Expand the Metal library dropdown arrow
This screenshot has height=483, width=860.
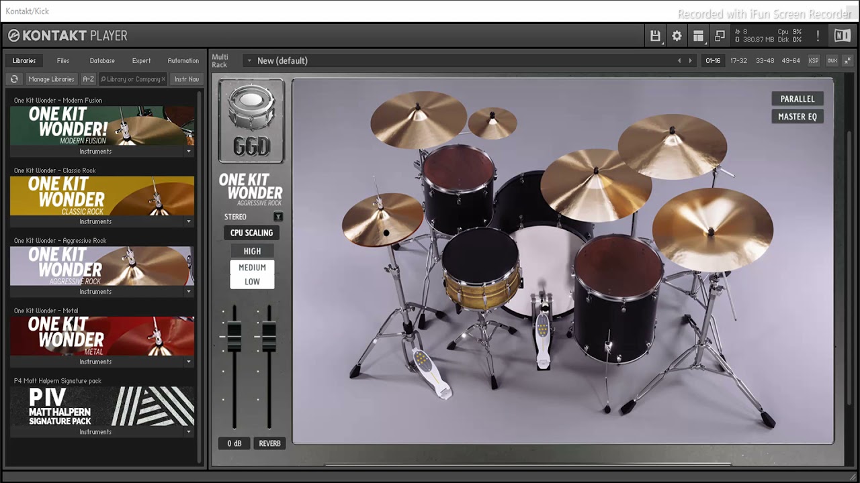pyautogui.click(x=188, y=362)
